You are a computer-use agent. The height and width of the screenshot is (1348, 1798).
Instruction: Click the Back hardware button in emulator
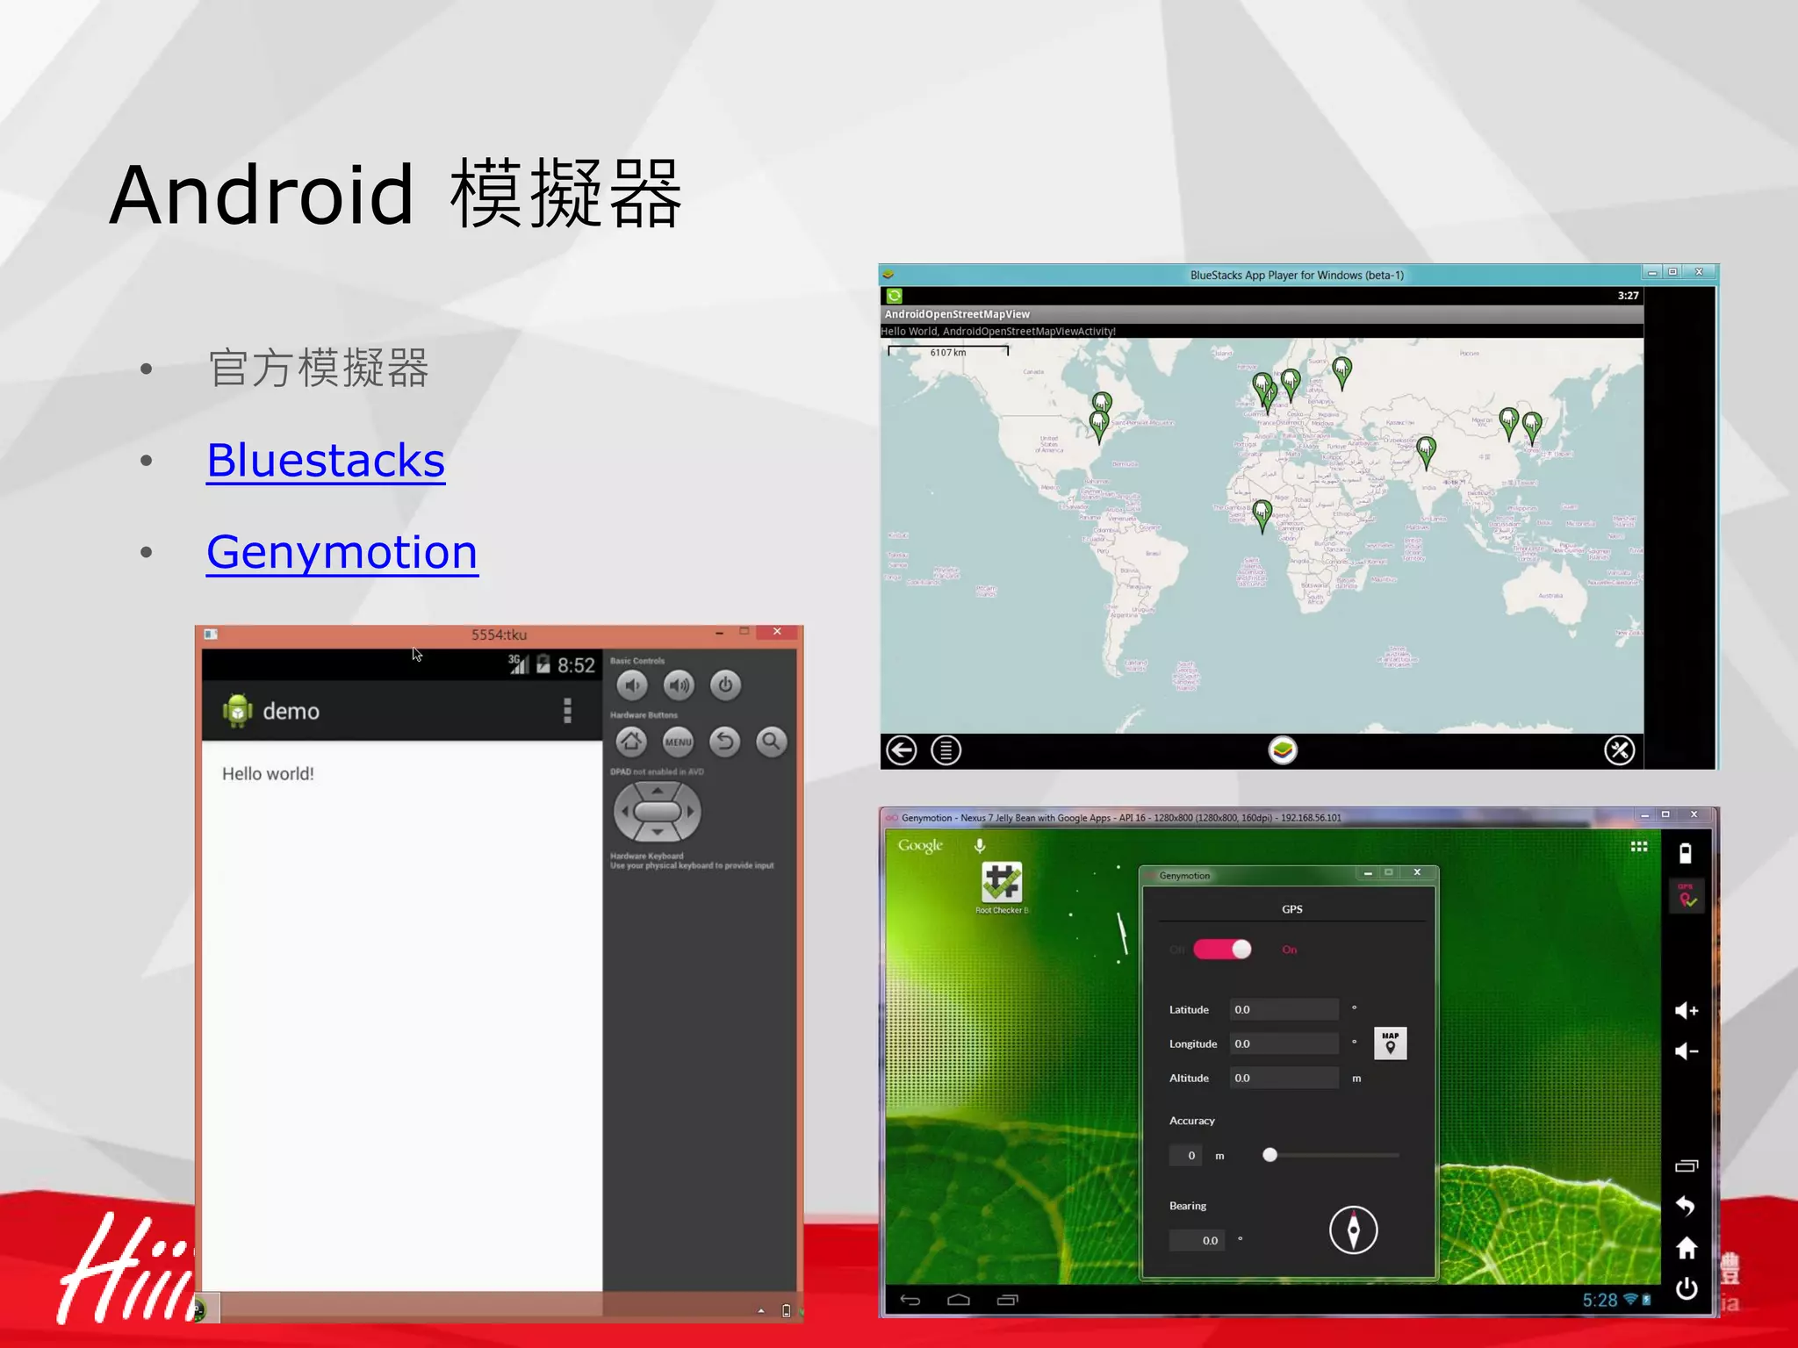tap(724, 742)
